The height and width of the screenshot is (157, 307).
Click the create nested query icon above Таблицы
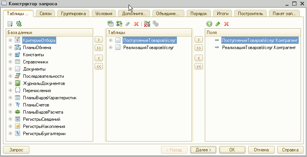click(111, 24)
